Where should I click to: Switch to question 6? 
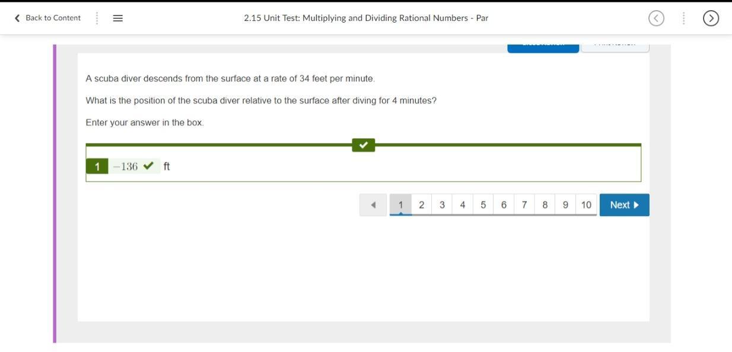[504, 205]
